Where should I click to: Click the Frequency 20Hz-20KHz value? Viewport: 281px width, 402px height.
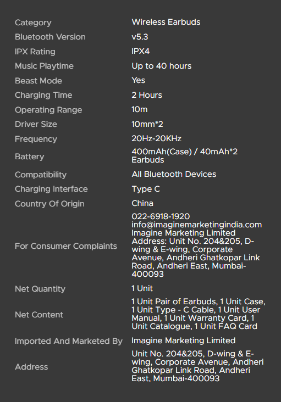click(x=157, y=138)
